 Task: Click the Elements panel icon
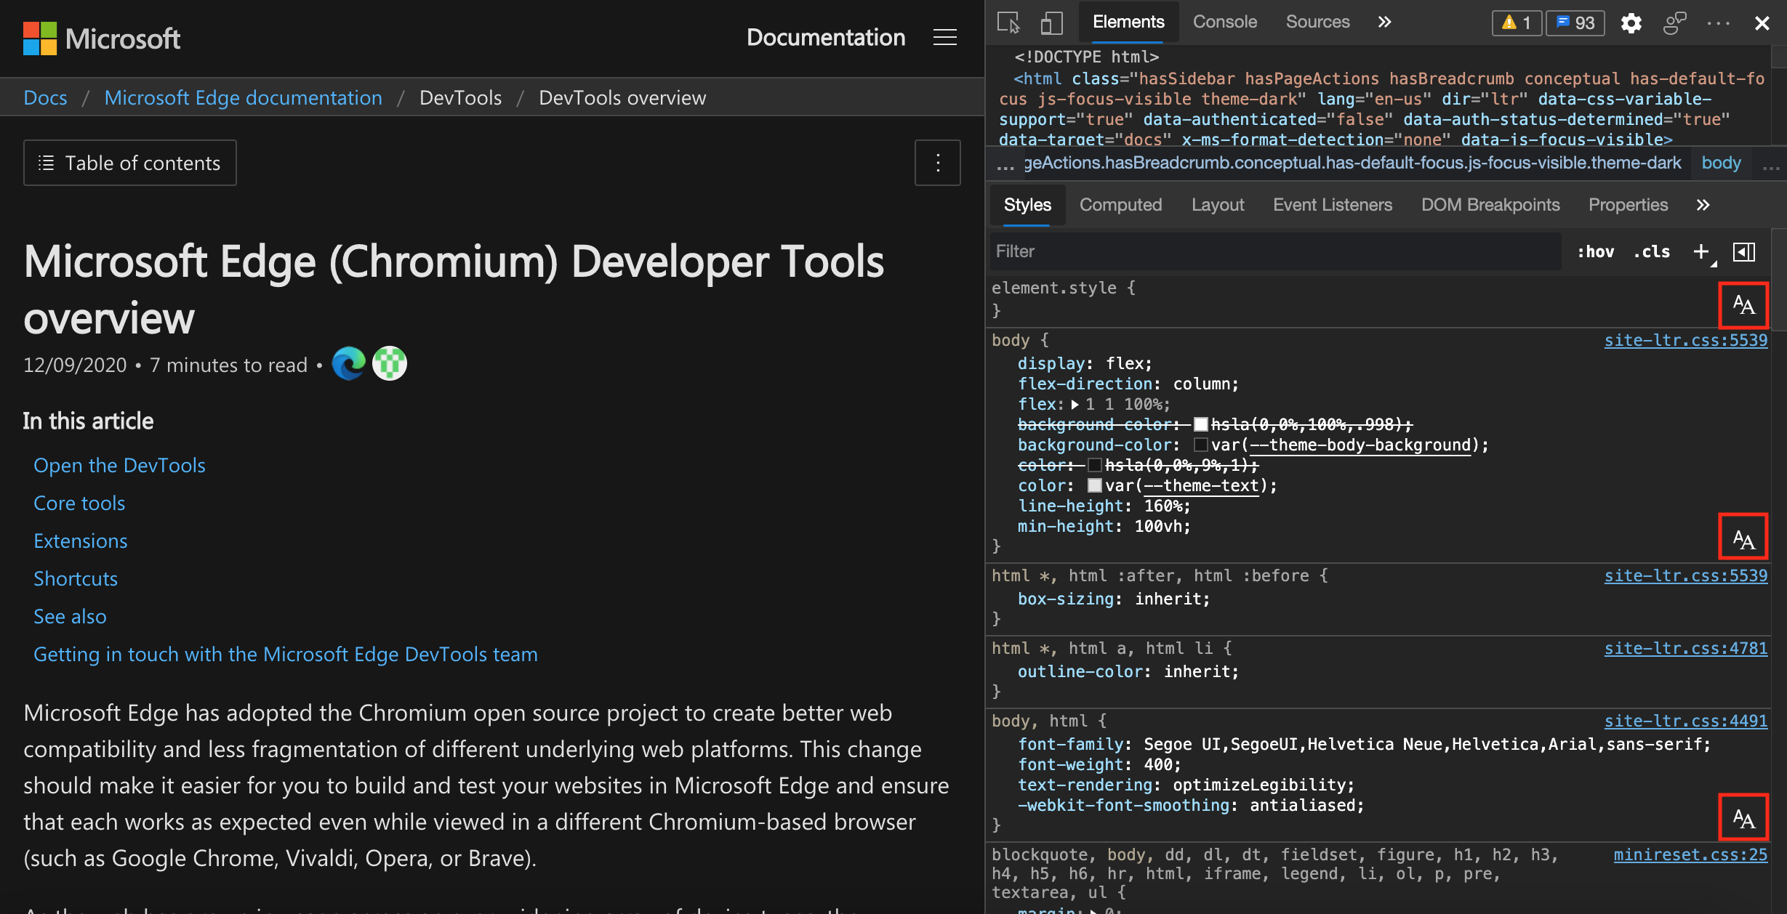[x=1127, y=20]
